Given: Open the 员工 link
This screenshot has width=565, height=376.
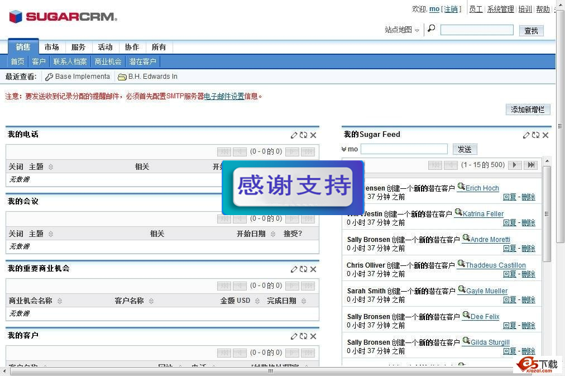Looking at the screenshot, I should [x=476, y=9].
